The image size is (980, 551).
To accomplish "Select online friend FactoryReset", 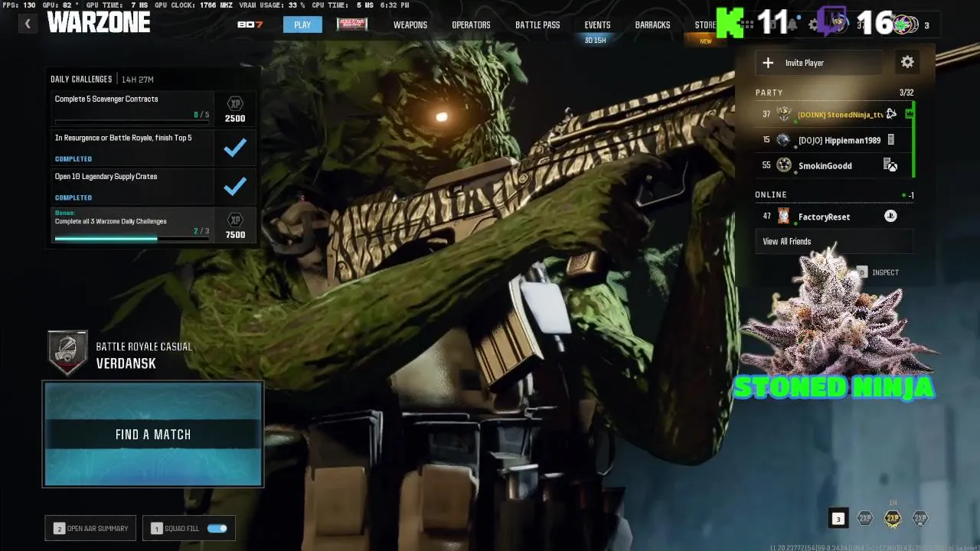I will (833, 217).
